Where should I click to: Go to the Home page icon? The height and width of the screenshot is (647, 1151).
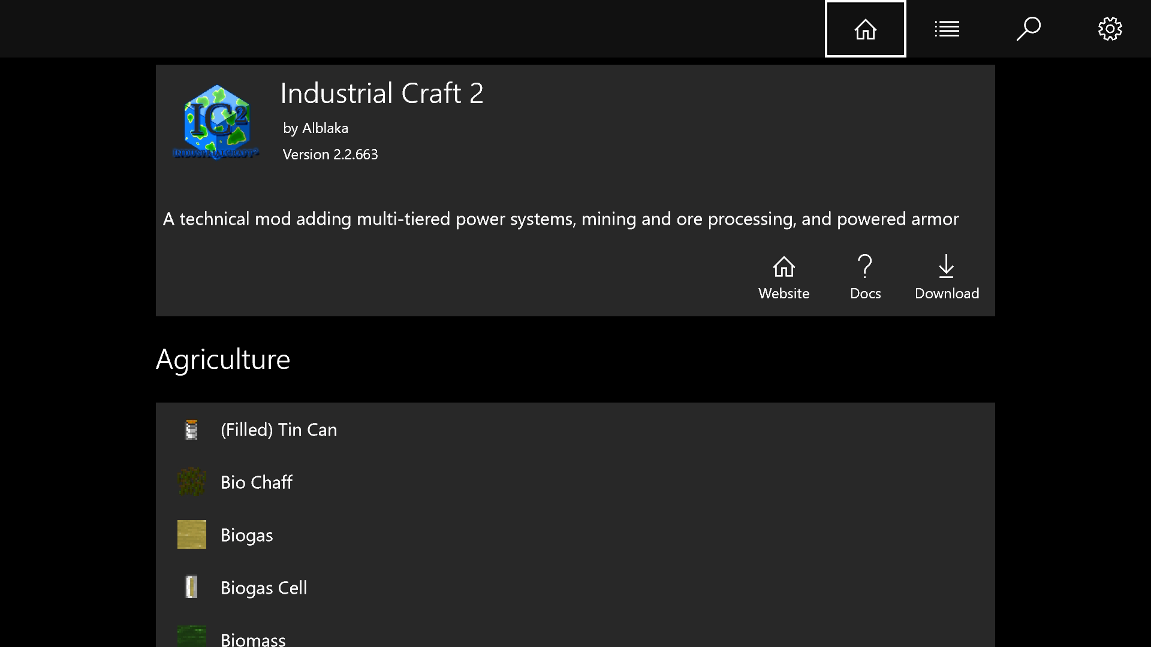coord(865,29)
